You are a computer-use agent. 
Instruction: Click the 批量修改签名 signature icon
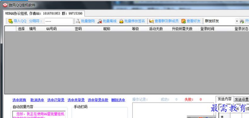[x=121, y=21]
